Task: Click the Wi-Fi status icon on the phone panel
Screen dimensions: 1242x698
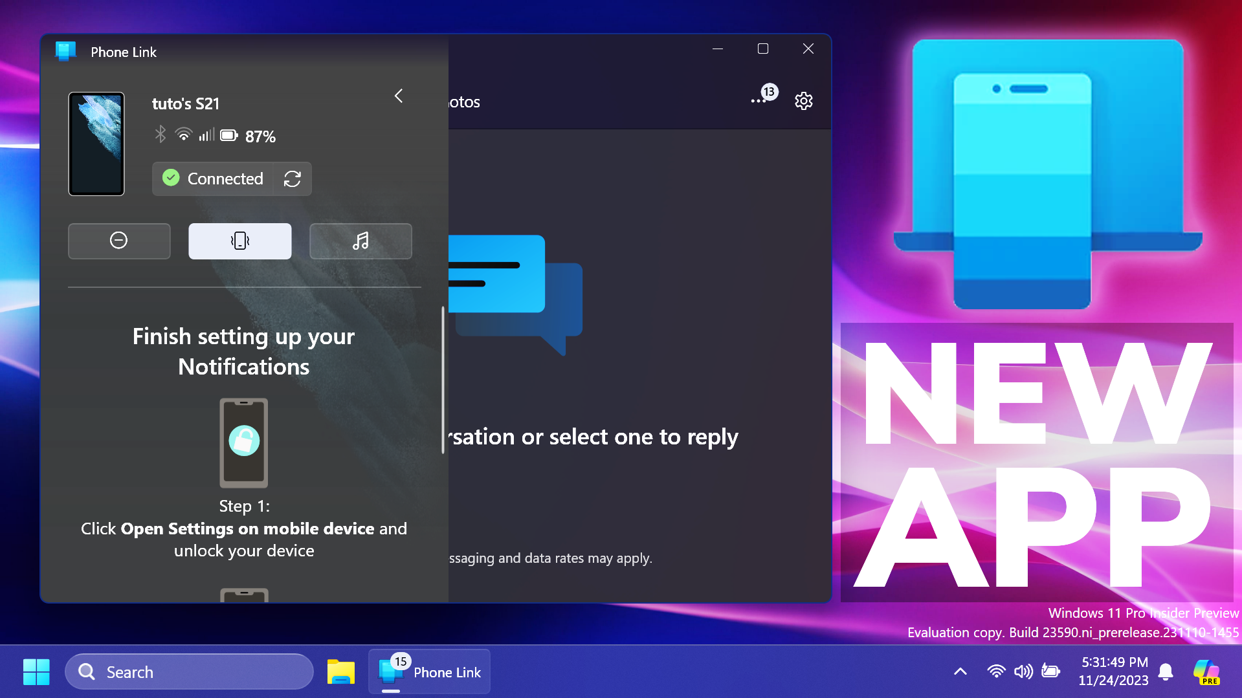Action: tap(183, 135)
